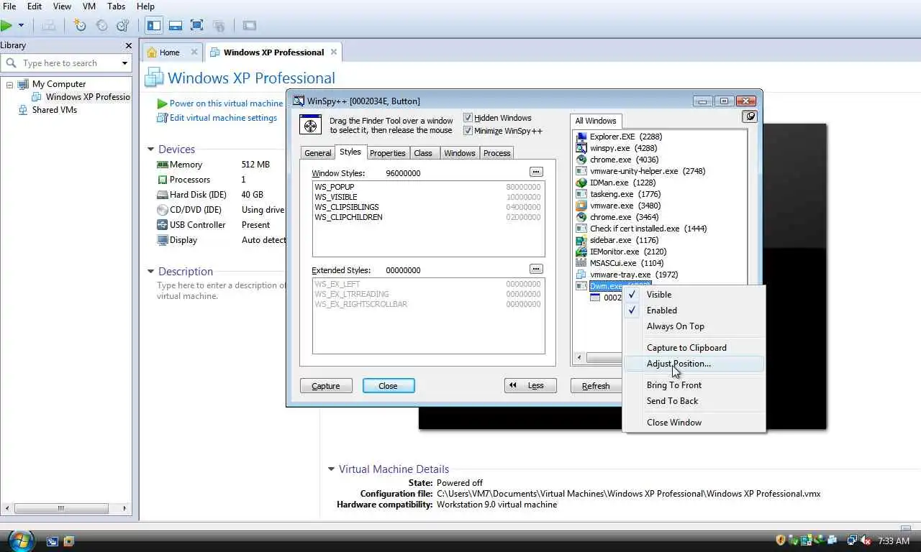Viewport: 921px width, 552px height.
Task: Open the VM menu in menu bar
Action: [89, 6]
